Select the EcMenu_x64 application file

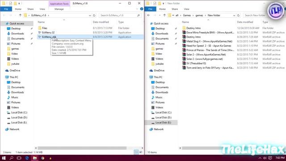(49, 37)
